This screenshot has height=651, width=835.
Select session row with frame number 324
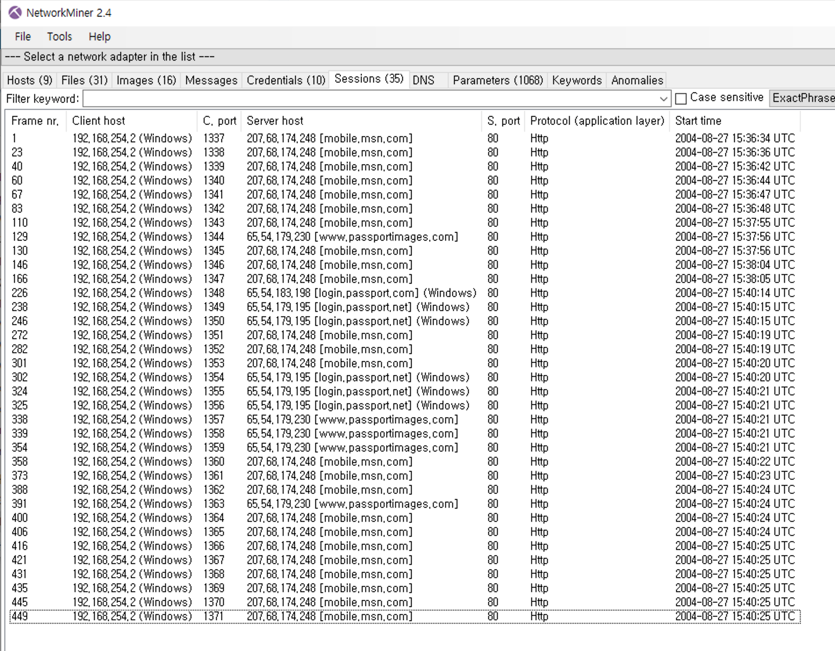pyautogui.click(x=405, y=391)
